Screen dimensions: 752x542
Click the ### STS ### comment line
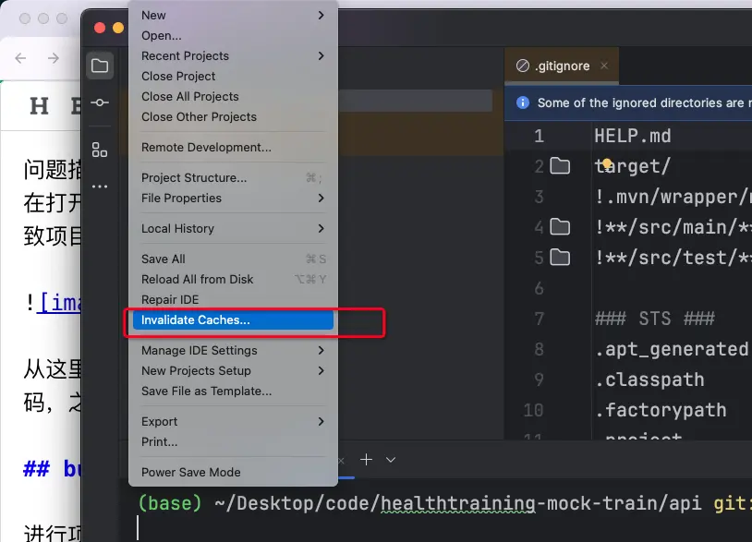(655, 319)
